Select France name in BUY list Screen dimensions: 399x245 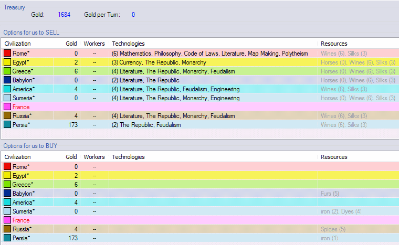coord(21,220)
